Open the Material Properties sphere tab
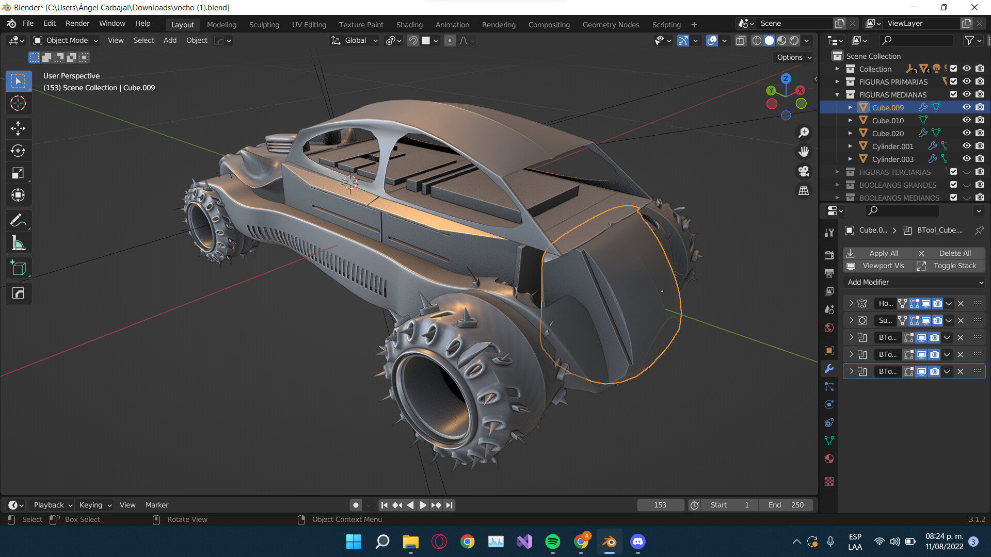Image resolution: width=991 pixels, height=557 pixels. (x=829, y=459)
